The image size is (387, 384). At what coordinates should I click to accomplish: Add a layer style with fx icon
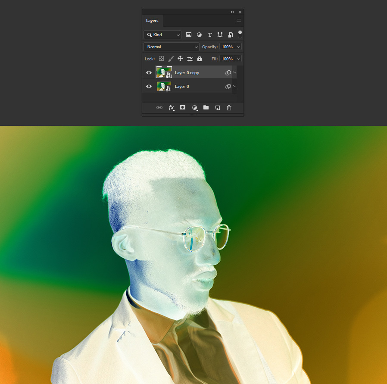pos(171,108)
